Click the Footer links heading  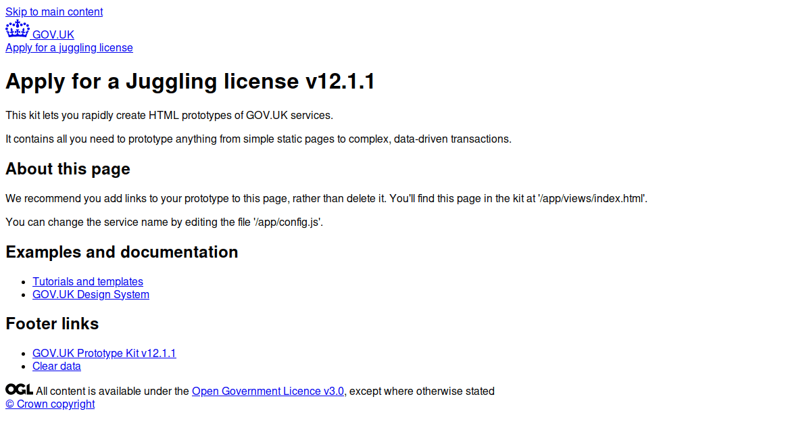pyautogui.click(x=52, y=324)
